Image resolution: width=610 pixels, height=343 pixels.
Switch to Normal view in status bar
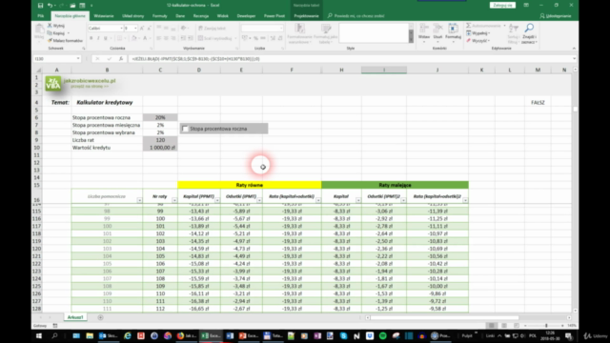tap(492, 326)
